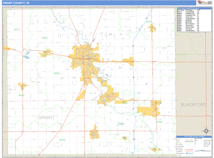Select the CONVERSE row in the index

(x=188, y=12)
